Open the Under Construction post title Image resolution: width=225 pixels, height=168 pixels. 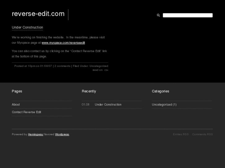(x=27, y=27)
